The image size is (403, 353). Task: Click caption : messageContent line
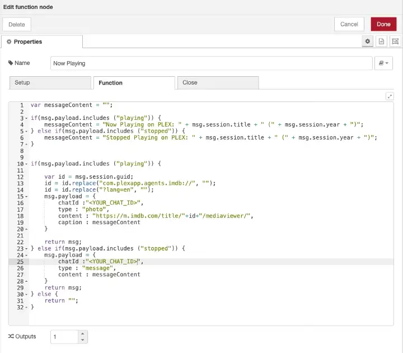(99, 222)
